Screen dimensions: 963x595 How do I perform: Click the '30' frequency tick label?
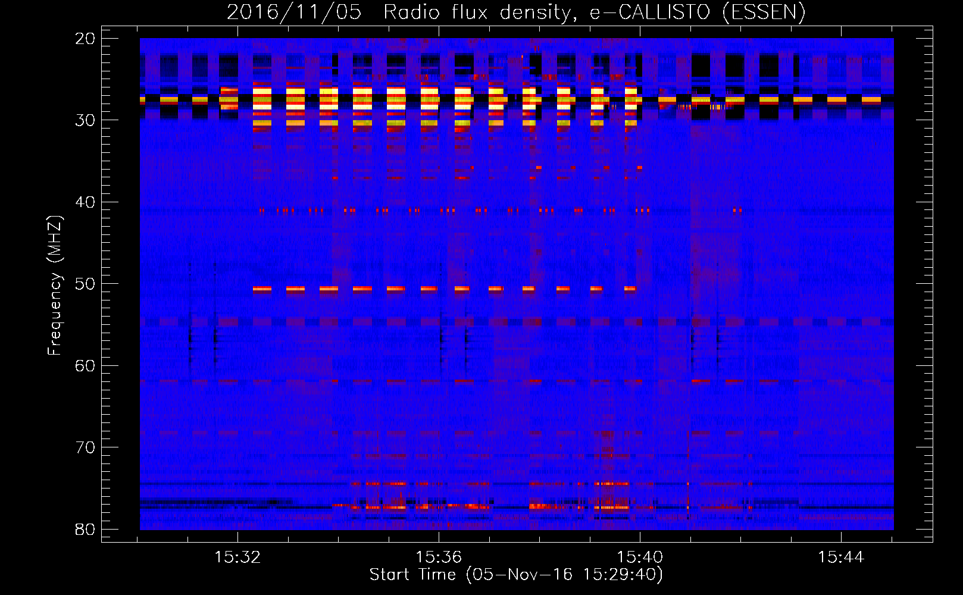pos(86,120)
